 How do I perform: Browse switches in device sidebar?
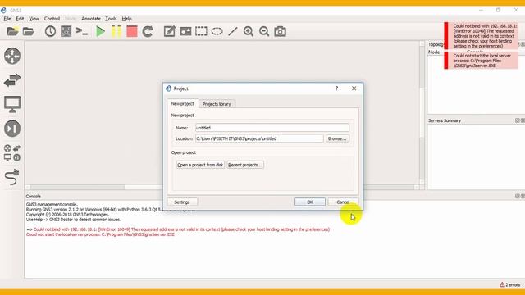coord(12,80)
